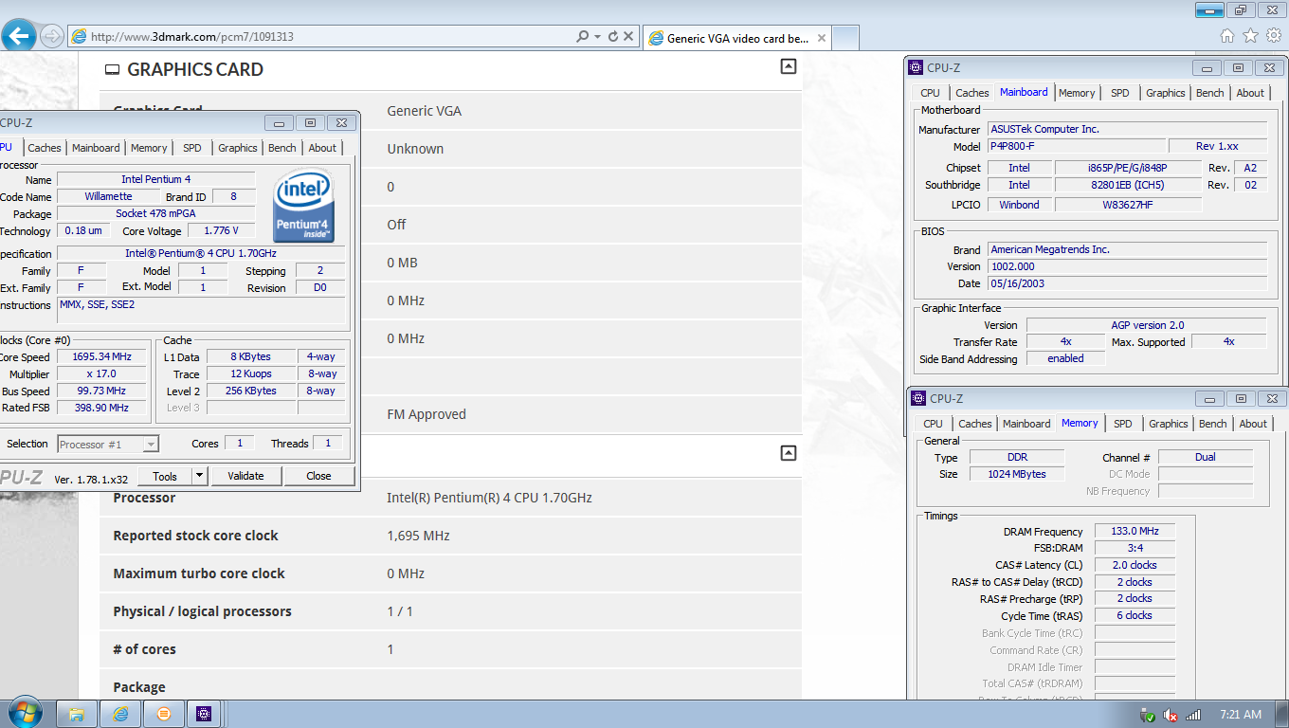Click the browser forward arrow
Viewport: 1289px width, 728px height.
52,37
